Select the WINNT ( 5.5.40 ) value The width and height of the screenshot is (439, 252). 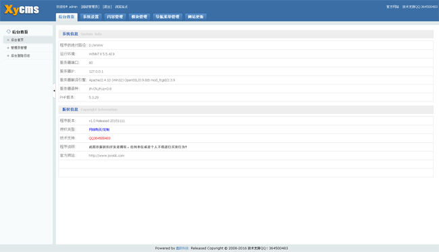pos(101,54)
